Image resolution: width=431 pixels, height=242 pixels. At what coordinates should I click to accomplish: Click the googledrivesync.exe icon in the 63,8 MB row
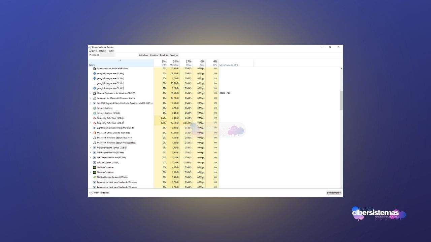[x=95, y=73]
